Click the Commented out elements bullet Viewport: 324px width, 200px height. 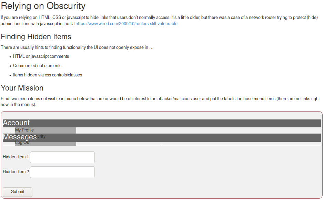click(37, 66)
